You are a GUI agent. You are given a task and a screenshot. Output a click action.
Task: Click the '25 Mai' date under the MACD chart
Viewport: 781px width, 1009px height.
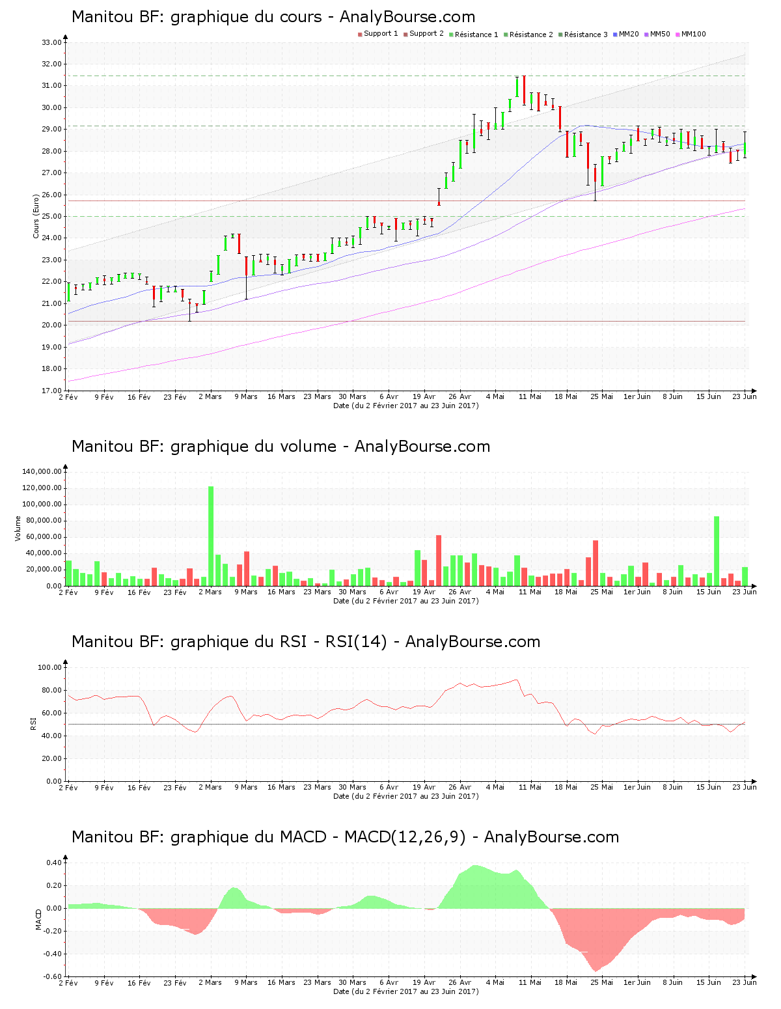point(602,982)
